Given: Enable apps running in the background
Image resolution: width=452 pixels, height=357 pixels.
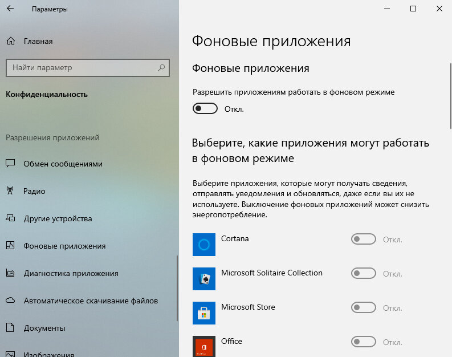Looking at the screenshot, I should [x=205, y=108].
